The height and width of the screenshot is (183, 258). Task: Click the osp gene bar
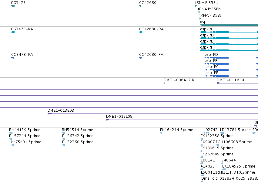(x=229, y=25)
